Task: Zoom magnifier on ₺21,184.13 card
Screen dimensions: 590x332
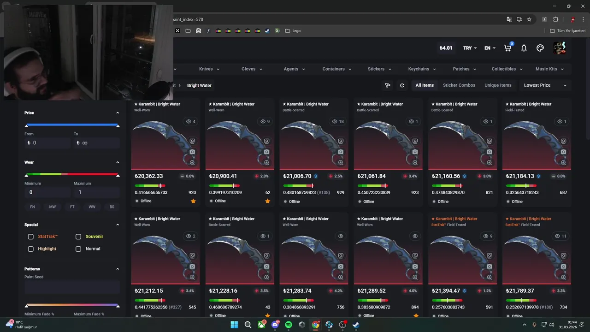Action: 563,162
